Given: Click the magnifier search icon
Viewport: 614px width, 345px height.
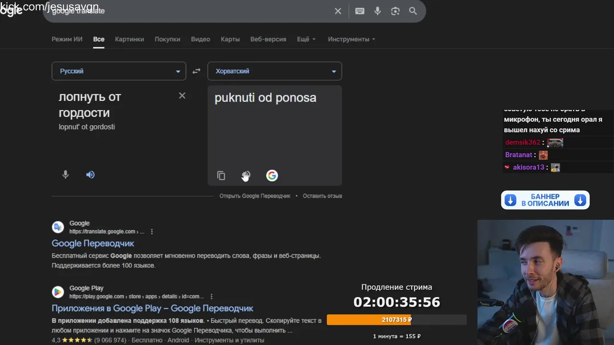Looking at the screenshot, I should (413, 11).
